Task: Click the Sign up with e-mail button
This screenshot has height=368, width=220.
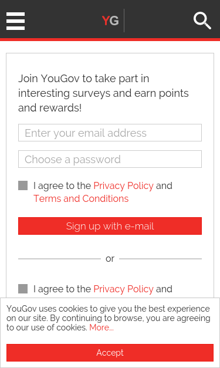Action: [x=110, y=226]
